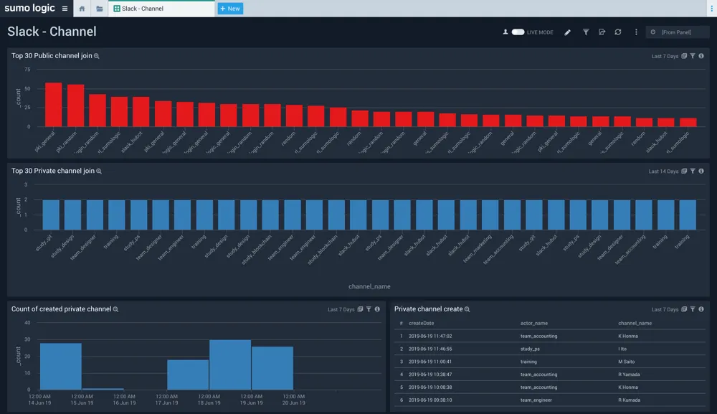This screenshot has width=717, height=414.
Task: Click copy icon on Public channel join panel
Action: click(x=684, y=56)
